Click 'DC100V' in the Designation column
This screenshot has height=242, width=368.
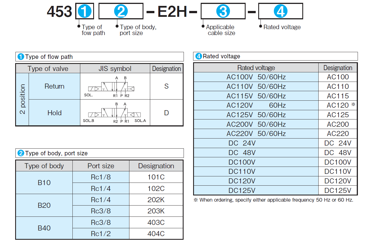coord(338,162)
